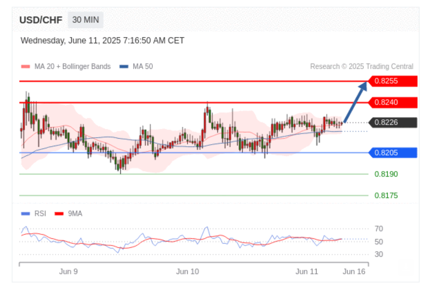Click the Jun 10 date axis label

[187, 272]
